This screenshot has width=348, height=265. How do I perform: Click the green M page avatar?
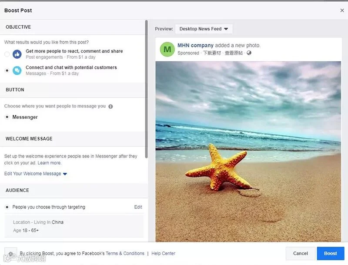tap(167, 49)
